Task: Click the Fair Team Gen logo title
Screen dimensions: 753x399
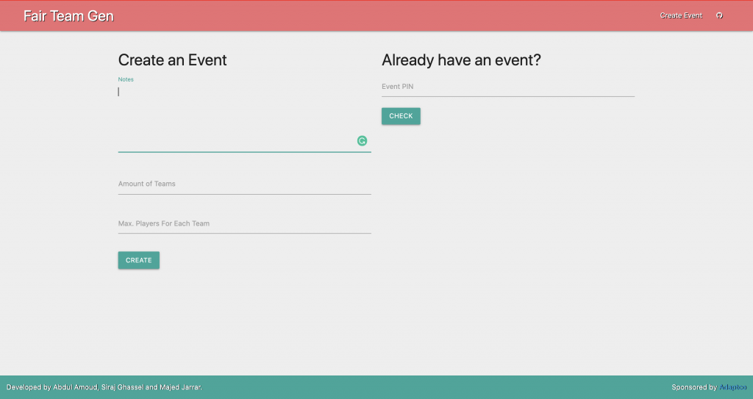Action: [x=68, y=15]
